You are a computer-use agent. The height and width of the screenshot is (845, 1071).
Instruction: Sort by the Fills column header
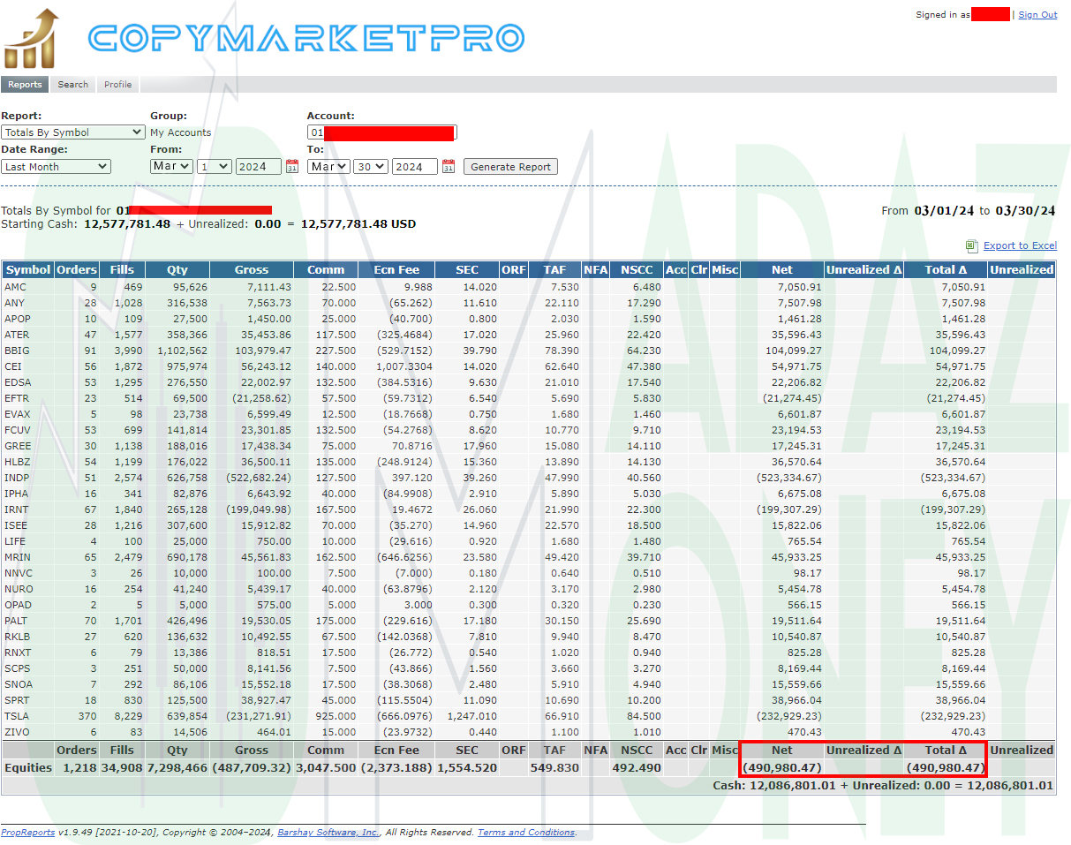pyautogui.click(x=122, y=270)
